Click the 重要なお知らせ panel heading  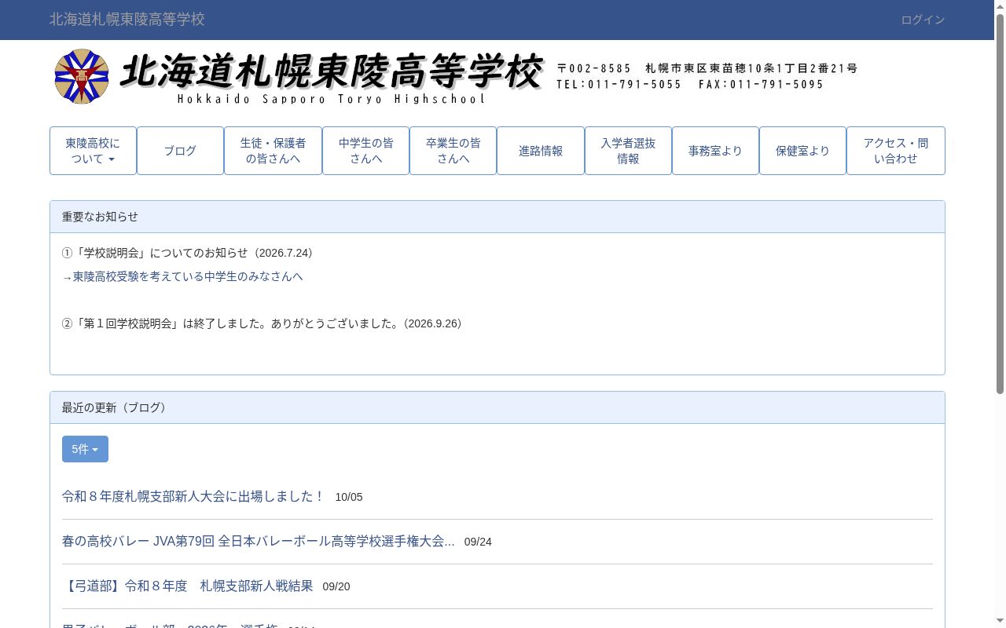pos(497,217)
